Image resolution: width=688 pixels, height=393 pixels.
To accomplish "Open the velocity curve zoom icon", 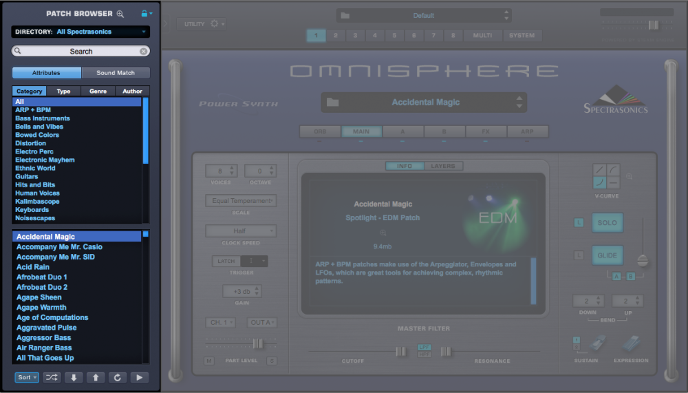I will pyautogui.click(x=630, y=176).
